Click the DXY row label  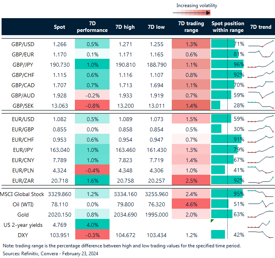coord(23,235)
